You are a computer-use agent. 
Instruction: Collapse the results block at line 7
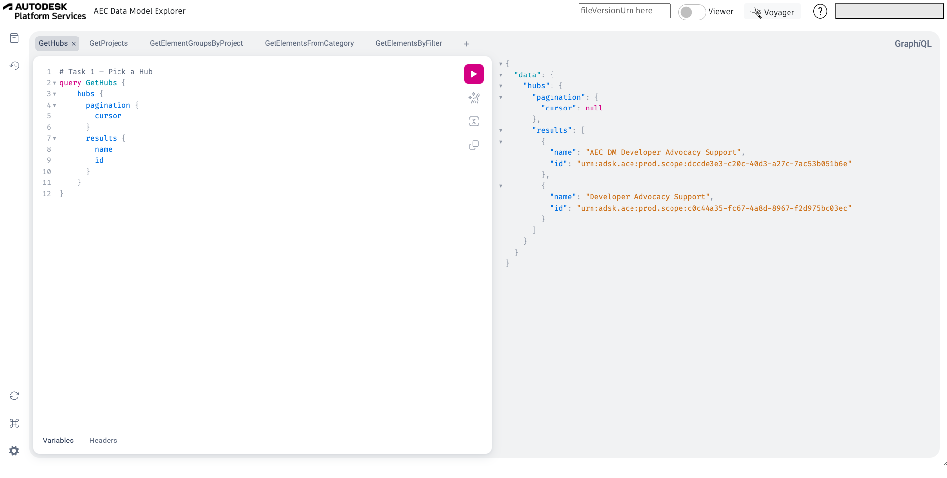tap(54, 139)
